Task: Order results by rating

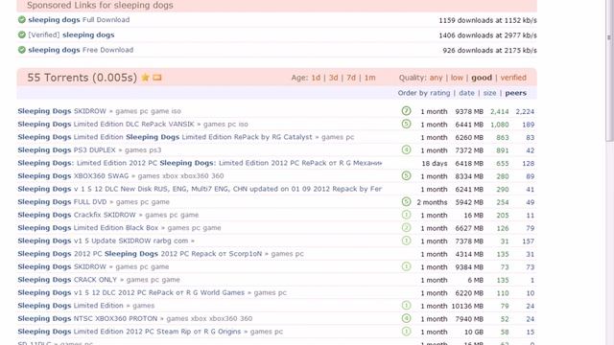Action: click(x=439, y=93)
